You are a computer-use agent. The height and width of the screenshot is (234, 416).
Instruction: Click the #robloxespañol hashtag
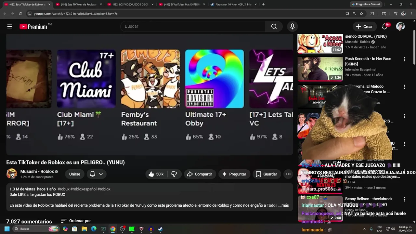83,189
